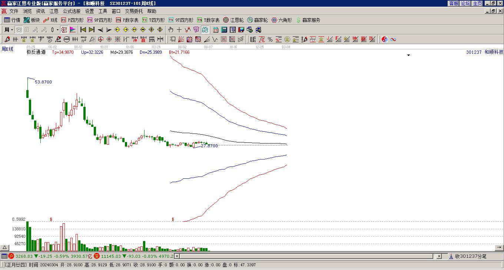Click the 27.8700 low price label

pos(209,146)
